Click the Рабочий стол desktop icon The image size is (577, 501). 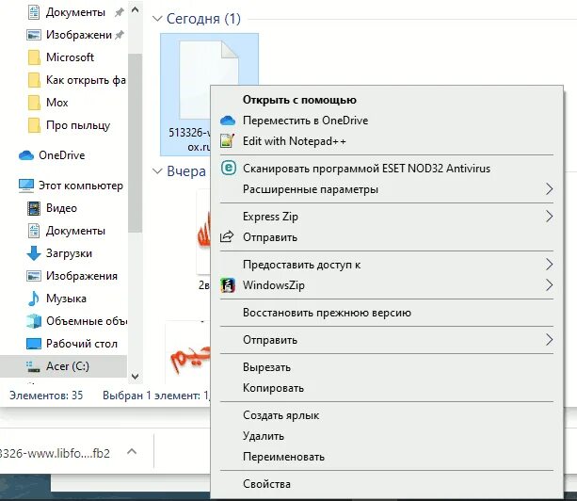34,344
